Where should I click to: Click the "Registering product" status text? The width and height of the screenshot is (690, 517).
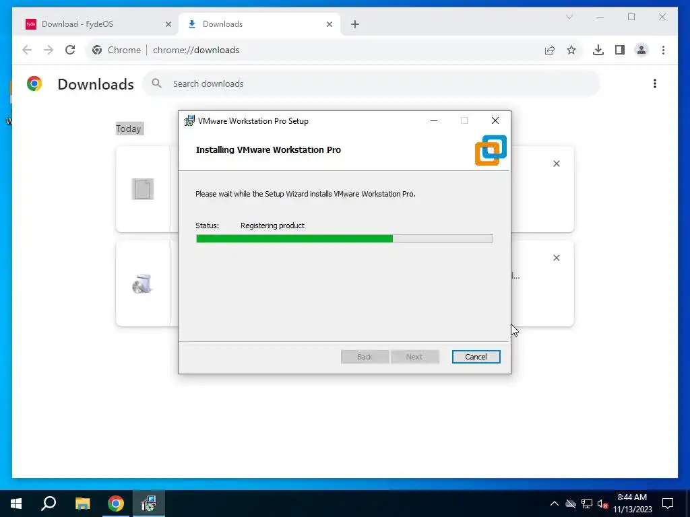pyautogui.click(x=272, y=226)
